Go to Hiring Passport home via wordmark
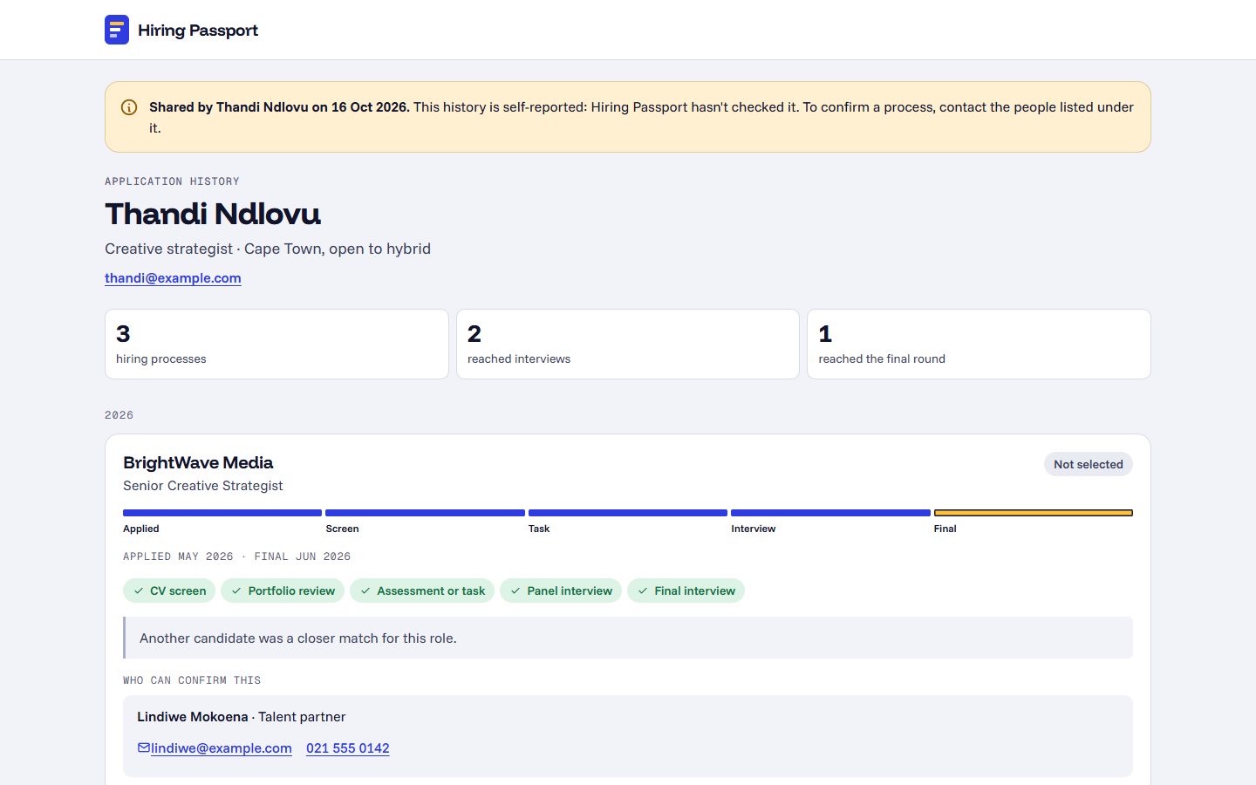Image resolution: width=1256 pixels, height=785 pixels. pyautogui.click(x=198, y=31)
